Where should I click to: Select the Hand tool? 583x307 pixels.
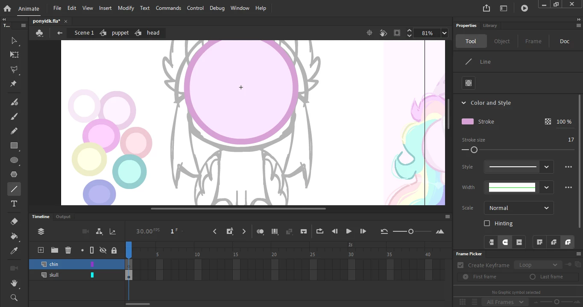click(14, 283)
